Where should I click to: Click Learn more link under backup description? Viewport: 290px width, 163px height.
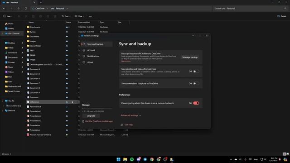[126, 61]
